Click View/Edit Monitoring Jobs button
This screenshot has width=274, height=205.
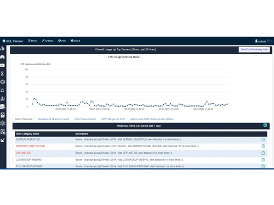[x=254, y=49]
